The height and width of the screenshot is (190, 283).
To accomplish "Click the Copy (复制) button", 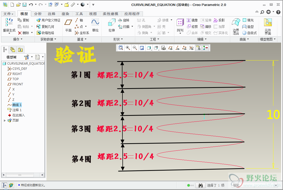I will tap(23, 20).
